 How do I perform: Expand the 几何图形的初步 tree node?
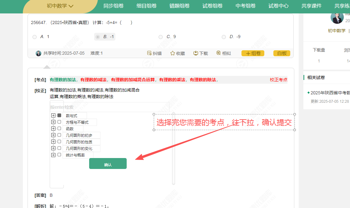pyautogui.click(x=53, y=135)
